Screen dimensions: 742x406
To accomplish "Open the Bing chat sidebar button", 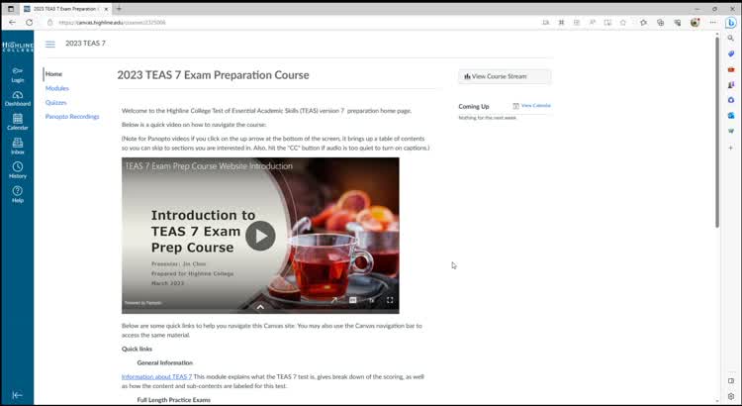I will [x=731, y=22].
